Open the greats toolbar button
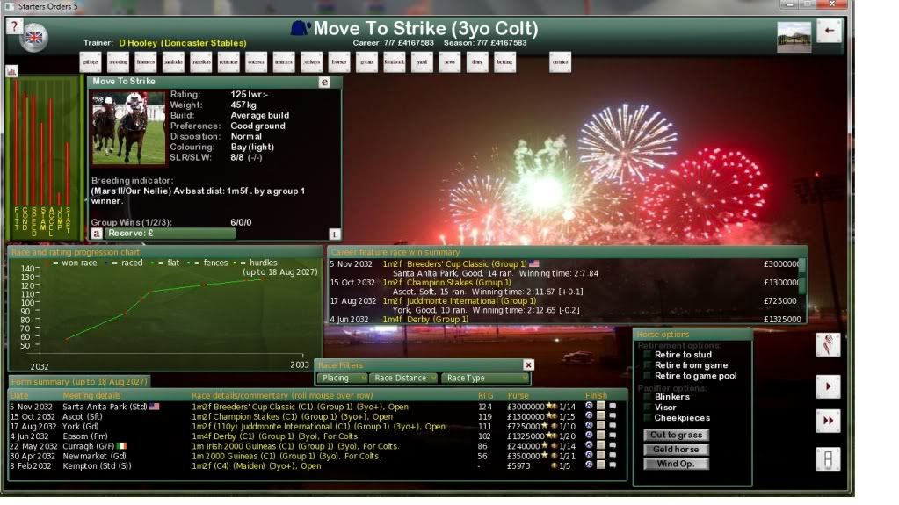899x505 pixels. (x=366, y=61)
